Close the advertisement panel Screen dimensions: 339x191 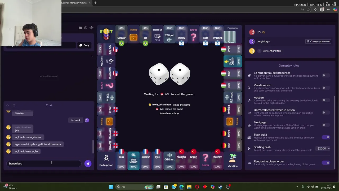point(92,56)
